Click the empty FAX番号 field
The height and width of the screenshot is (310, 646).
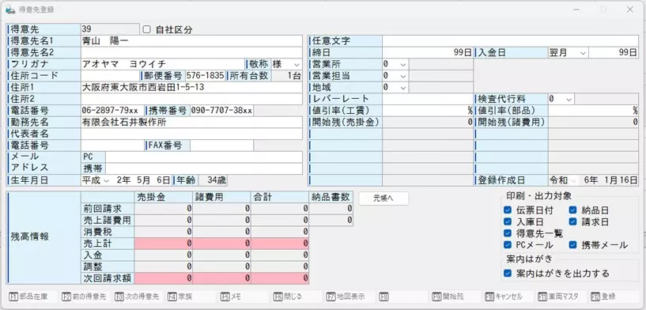pyautogui.click(x=221, y=145)
